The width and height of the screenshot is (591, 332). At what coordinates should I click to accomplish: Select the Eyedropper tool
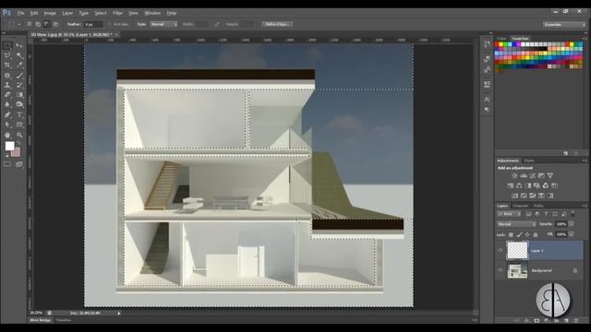pyautogui.click(x=19, y=65)
